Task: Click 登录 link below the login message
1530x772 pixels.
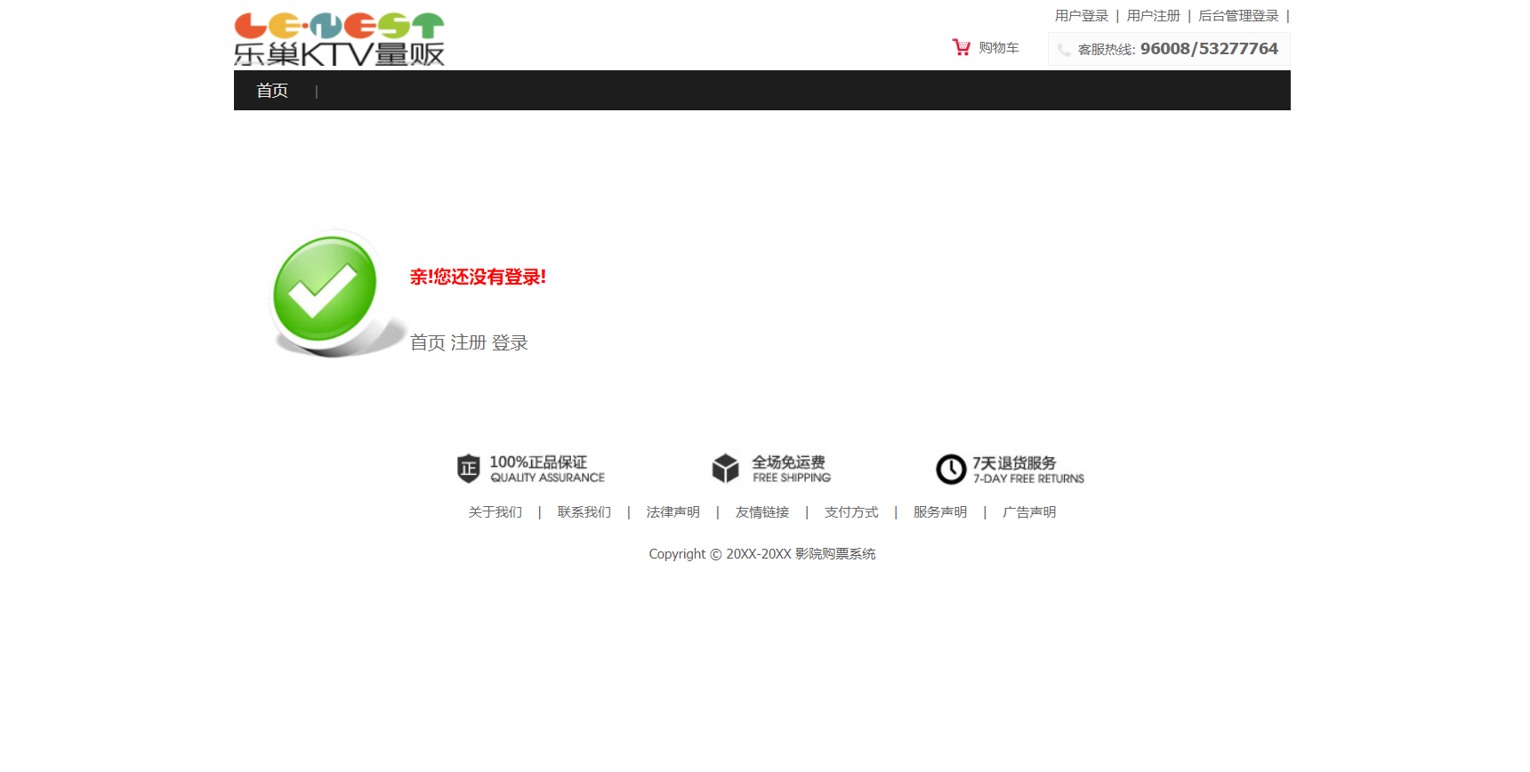Action: [510, 342]
